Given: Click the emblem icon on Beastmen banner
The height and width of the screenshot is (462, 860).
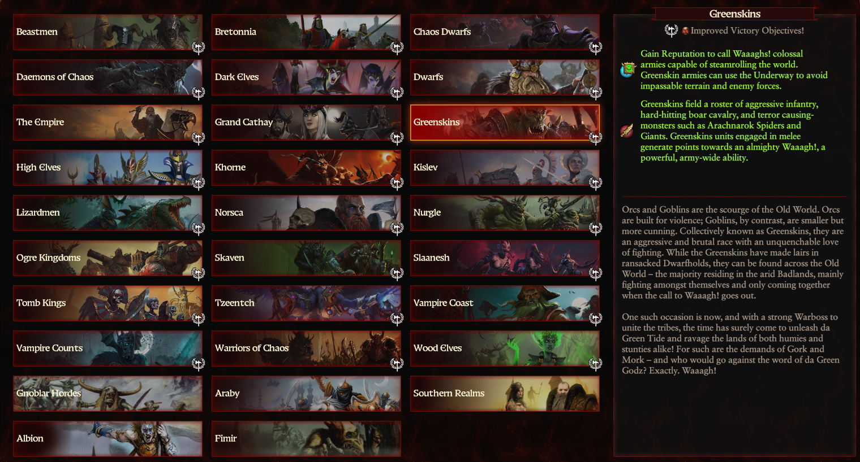Looking at the screenshot, I should click(198, 47).
